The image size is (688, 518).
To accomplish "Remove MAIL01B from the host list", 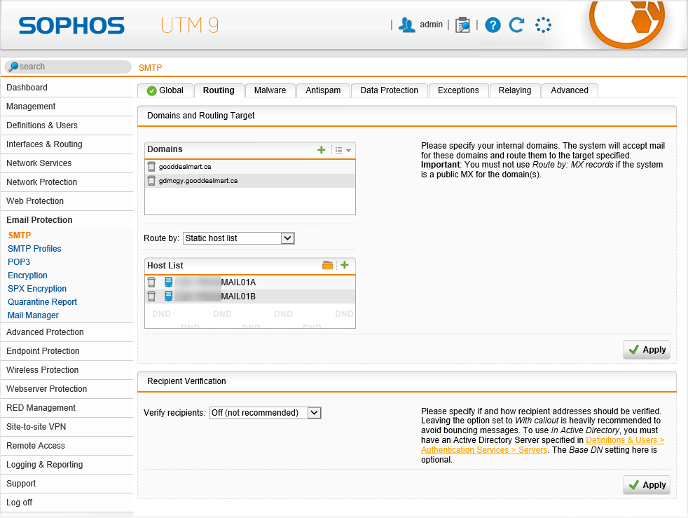I will [151, 297].
